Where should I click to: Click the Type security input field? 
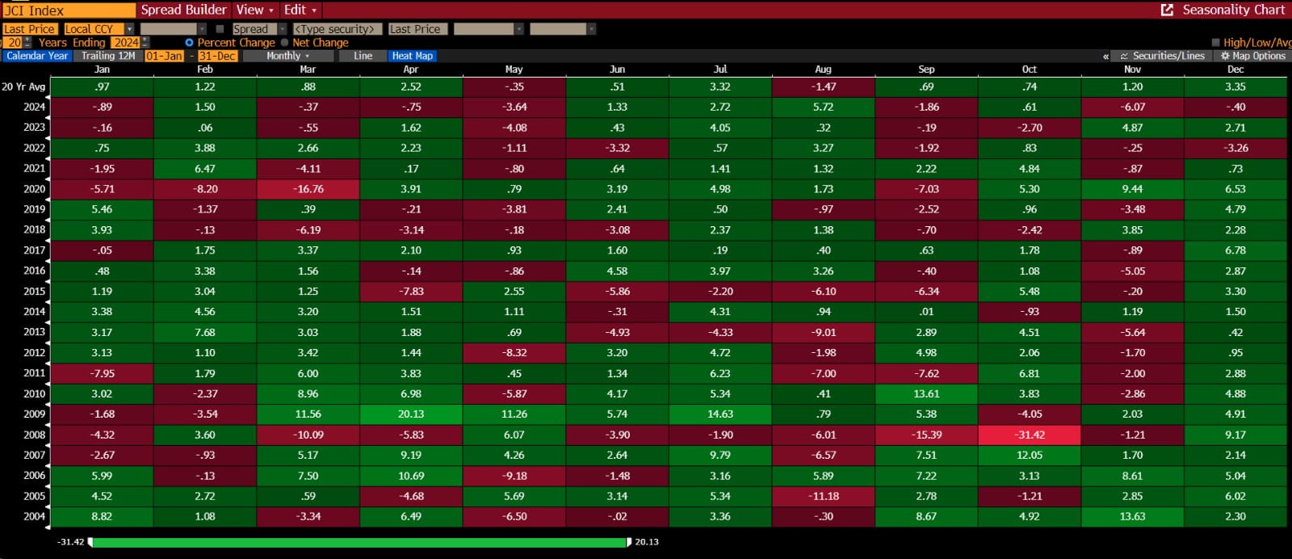point(337,29)
